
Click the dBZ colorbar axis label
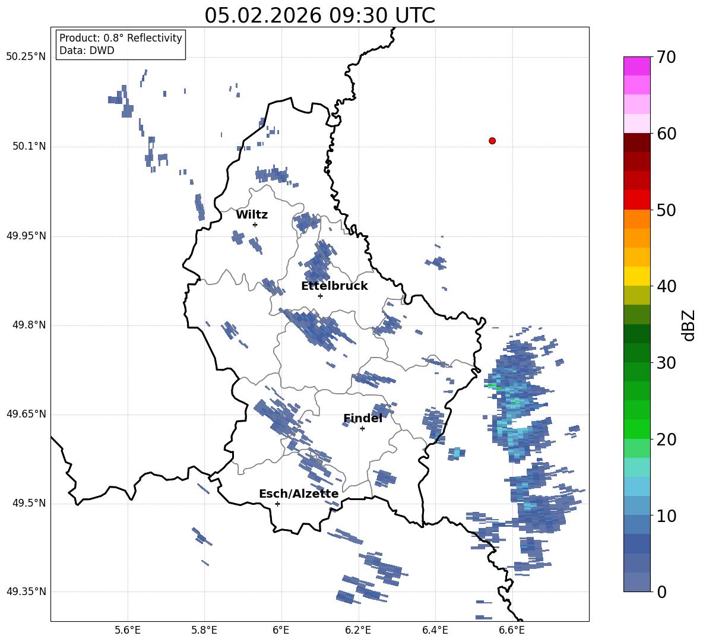689,325
